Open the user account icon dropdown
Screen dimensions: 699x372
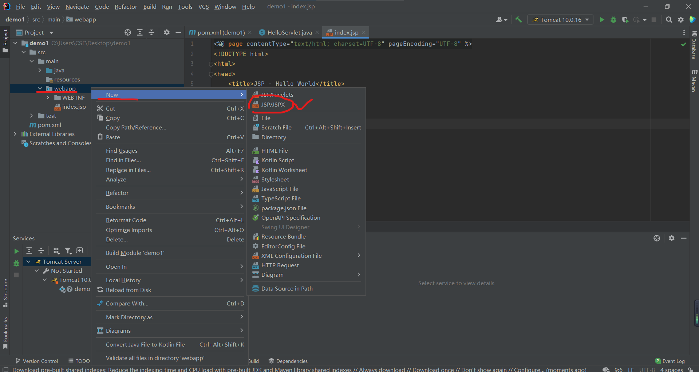[501, 20]
